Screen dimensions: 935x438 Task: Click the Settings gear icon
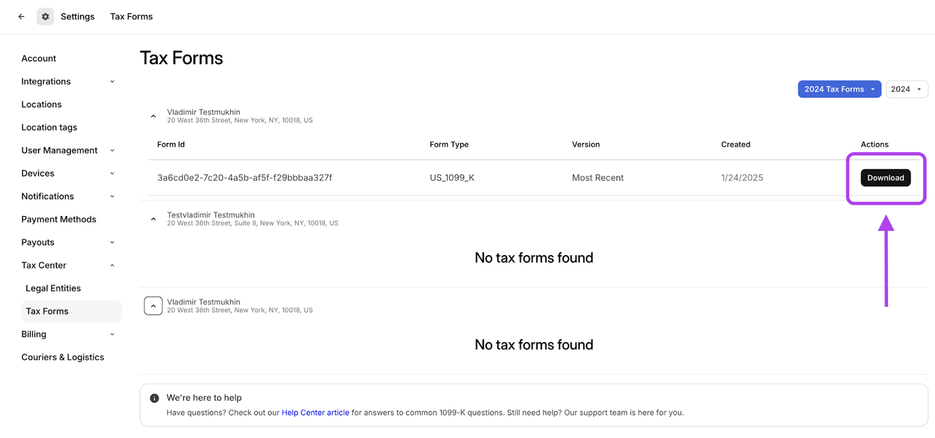point(45,16)
